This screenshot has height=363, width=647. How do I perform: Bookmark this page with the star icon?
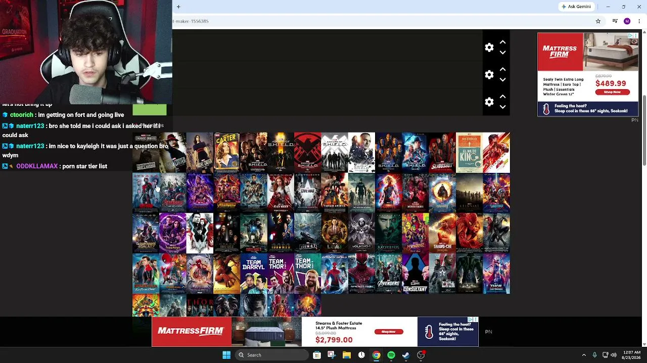pos(598,21)
